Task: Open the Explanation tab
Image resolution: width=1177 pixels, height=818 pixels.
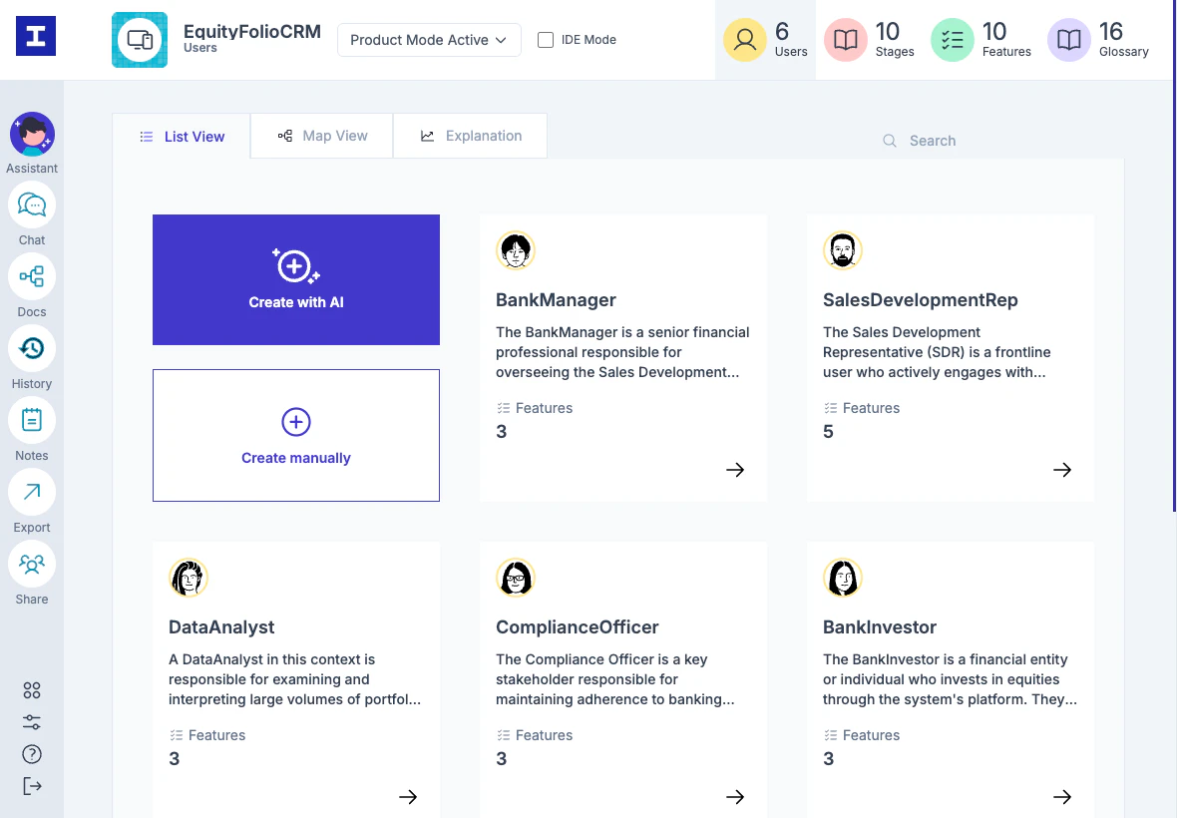Action: [x=470, y=136]
